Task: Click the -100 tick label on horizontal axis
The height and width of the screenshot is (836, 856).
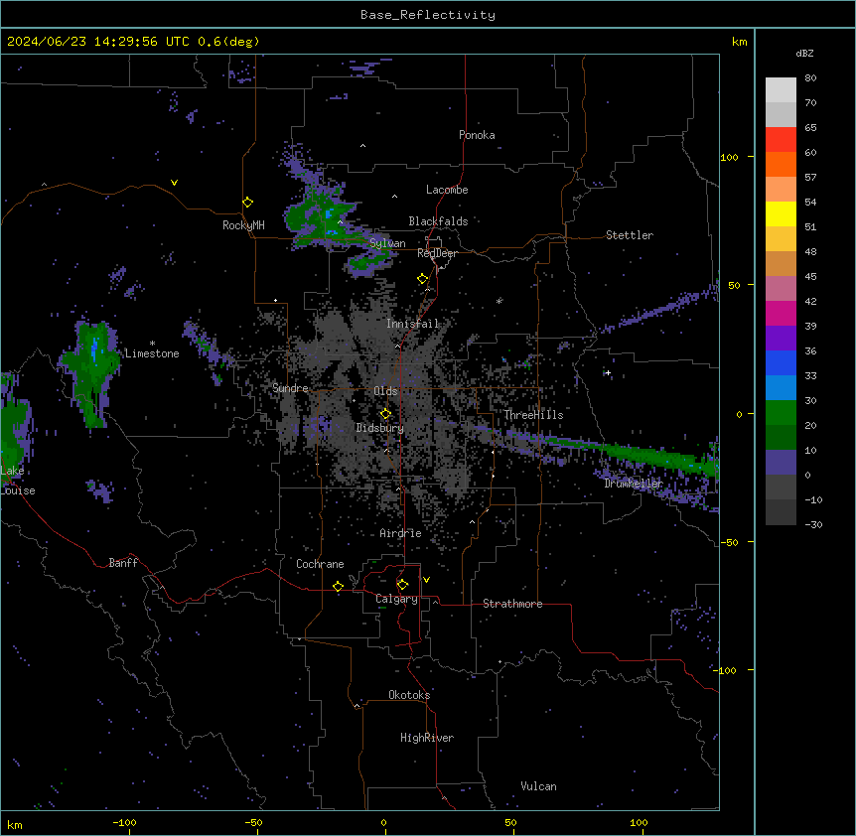Action: (x=124, y=822)
